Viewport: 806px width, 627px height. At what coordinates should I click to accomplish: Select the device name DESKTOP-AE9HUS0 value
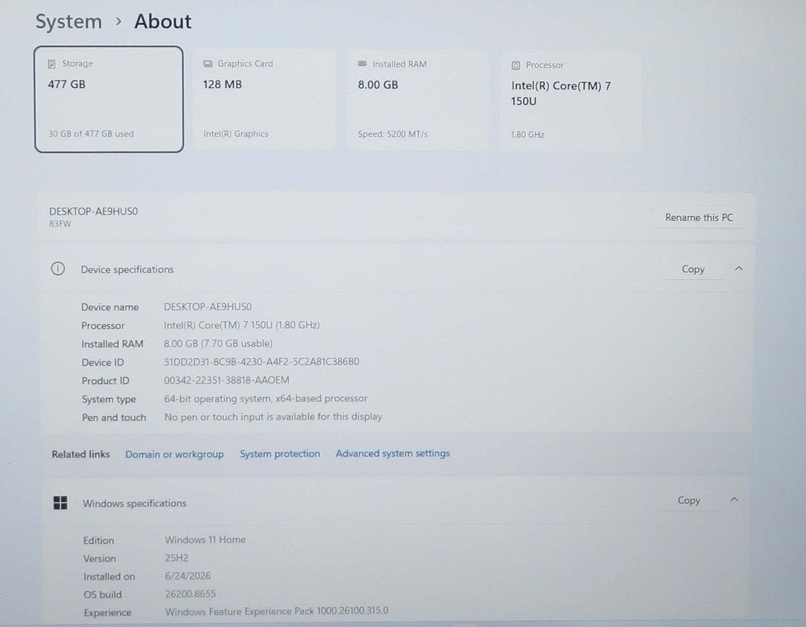point(208,307)
